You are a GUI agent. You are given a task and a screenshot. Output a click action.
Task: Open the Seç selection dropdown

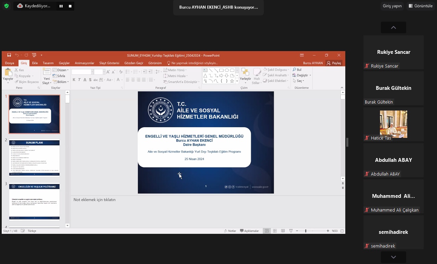tap(298, 81)
